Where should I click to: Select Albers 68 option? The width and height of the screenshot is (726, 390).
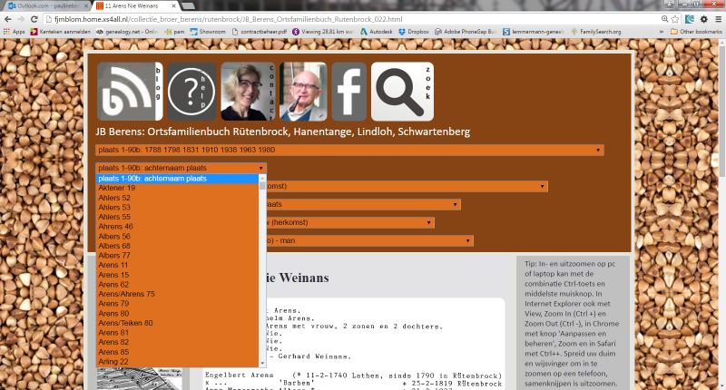(x=177, y=246)
